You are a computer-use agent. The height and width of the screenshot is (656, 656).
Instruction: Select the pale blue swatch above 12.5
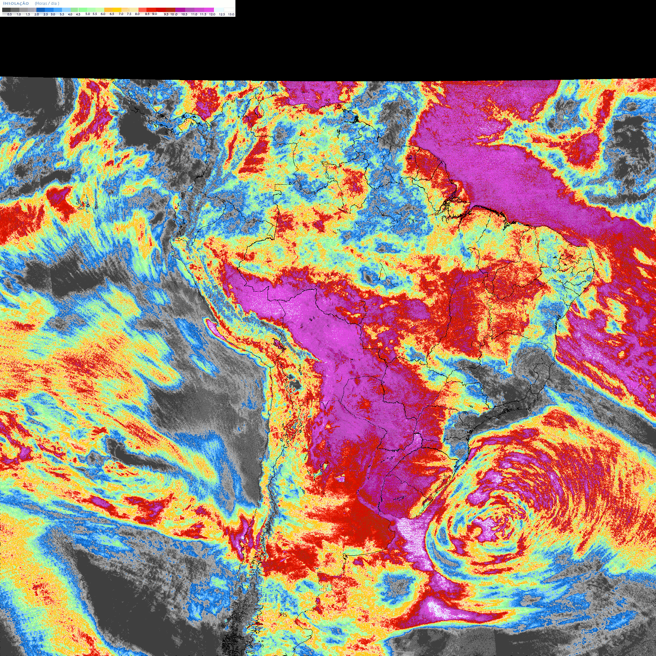[x=219, y=10]
